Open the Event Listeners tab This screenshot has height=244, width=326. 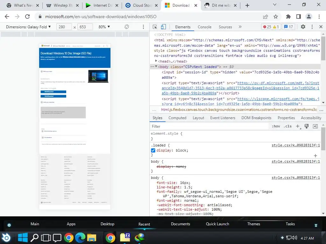[223, 118]
